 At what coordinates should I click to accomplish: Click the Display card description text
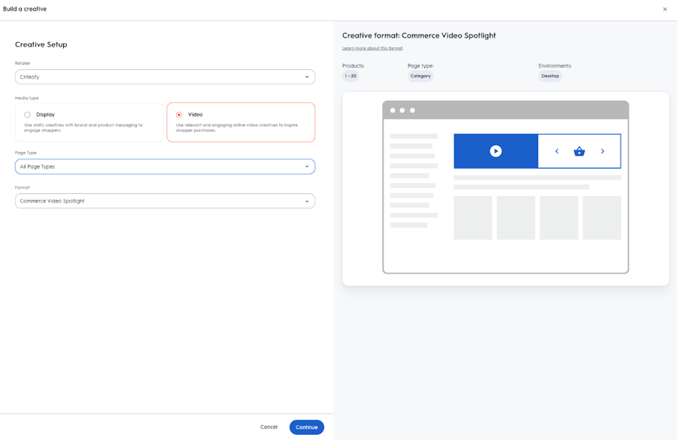tap(83, 128)
